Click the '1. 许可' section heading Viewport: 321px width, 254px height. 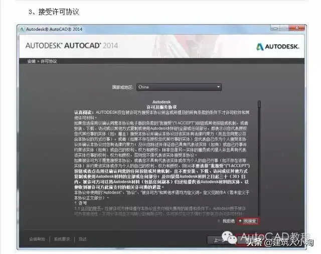(x=80, y=203)
